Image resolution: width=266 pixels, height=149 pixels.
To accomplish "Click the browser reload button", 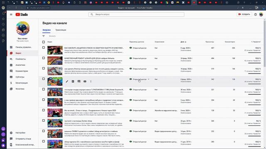I will [22, 8].
